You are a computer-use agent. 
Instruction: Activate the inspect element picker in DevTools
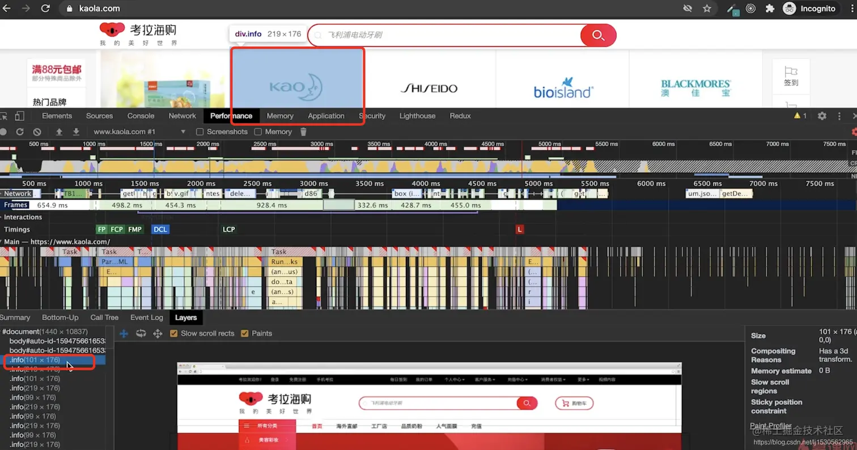(4, 116)
